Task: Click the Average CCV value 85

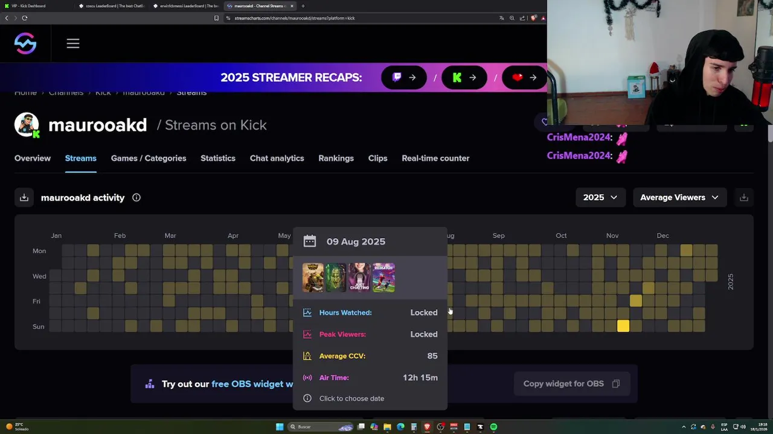Action: point(432,356)
